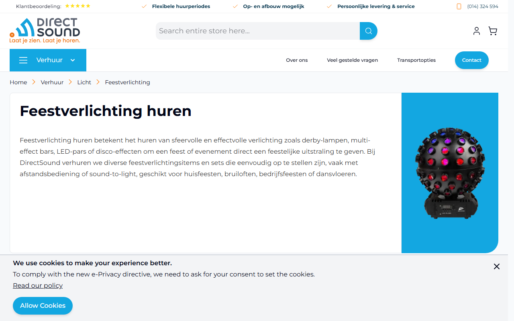Viewport: 514px width, 321px height.
Task: Click the Feestverlichting huren heading
Action: click(x=106, y=111)
